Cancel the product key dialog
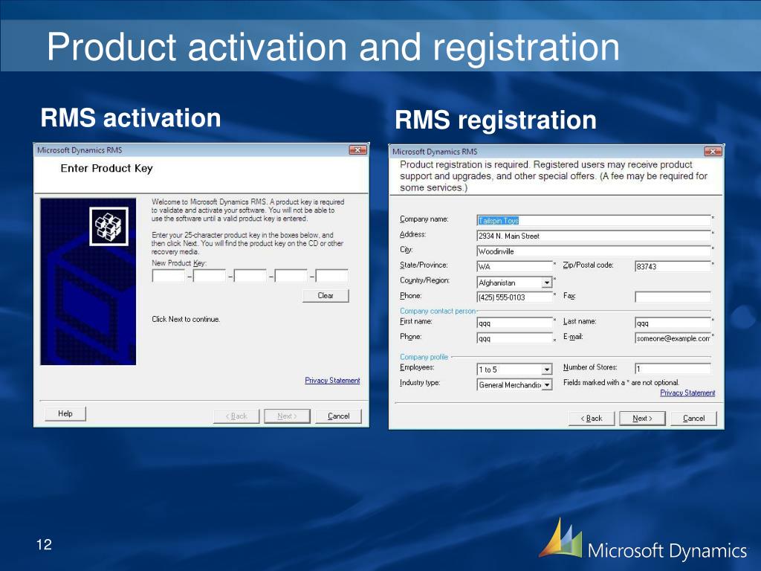This screenshot has width=761, height=571. coord(338,416)
